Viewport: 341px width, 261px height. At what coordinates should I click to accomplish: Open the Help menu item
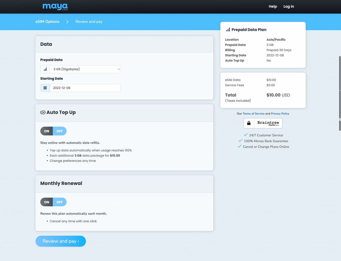click(272, 6)
